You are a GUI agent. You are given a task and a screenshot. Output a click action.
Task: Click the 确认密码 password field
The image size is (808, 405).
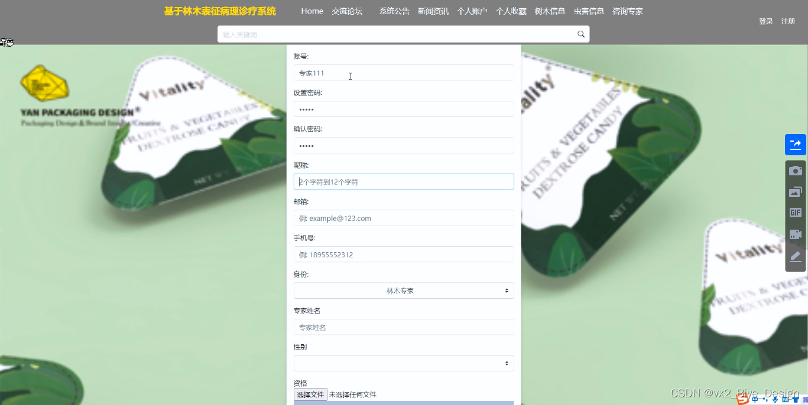[404, 145]
